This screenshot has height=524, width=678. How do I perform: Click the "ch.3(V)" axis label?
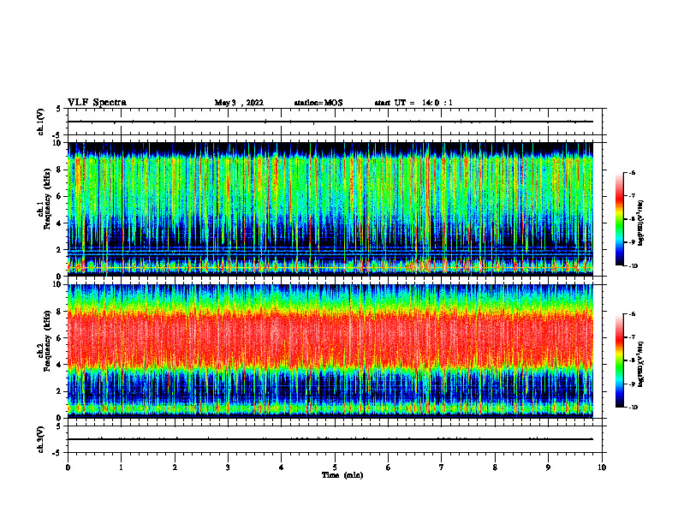coord(41,439)
